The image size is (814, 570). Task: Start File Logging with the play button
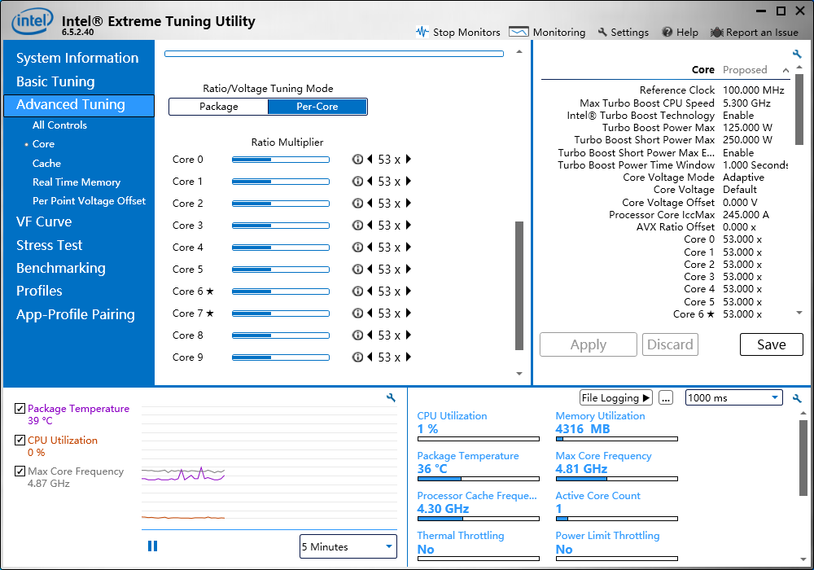[646, 397]
